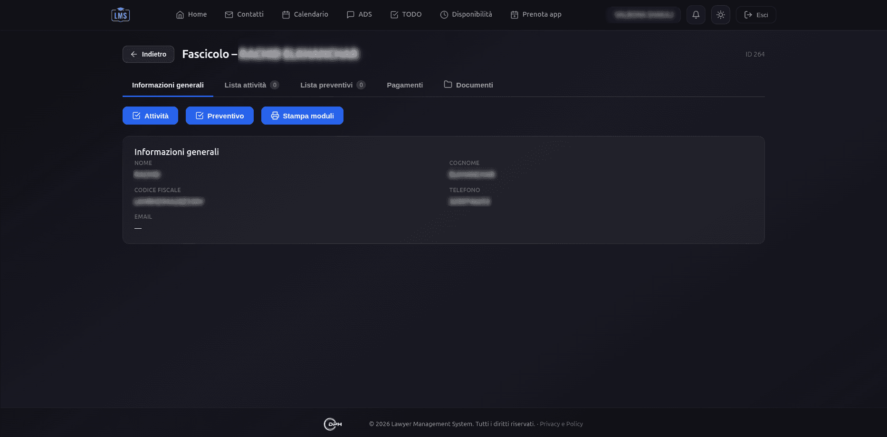
Task: Open Prenota app page
Action: [536, 15]
